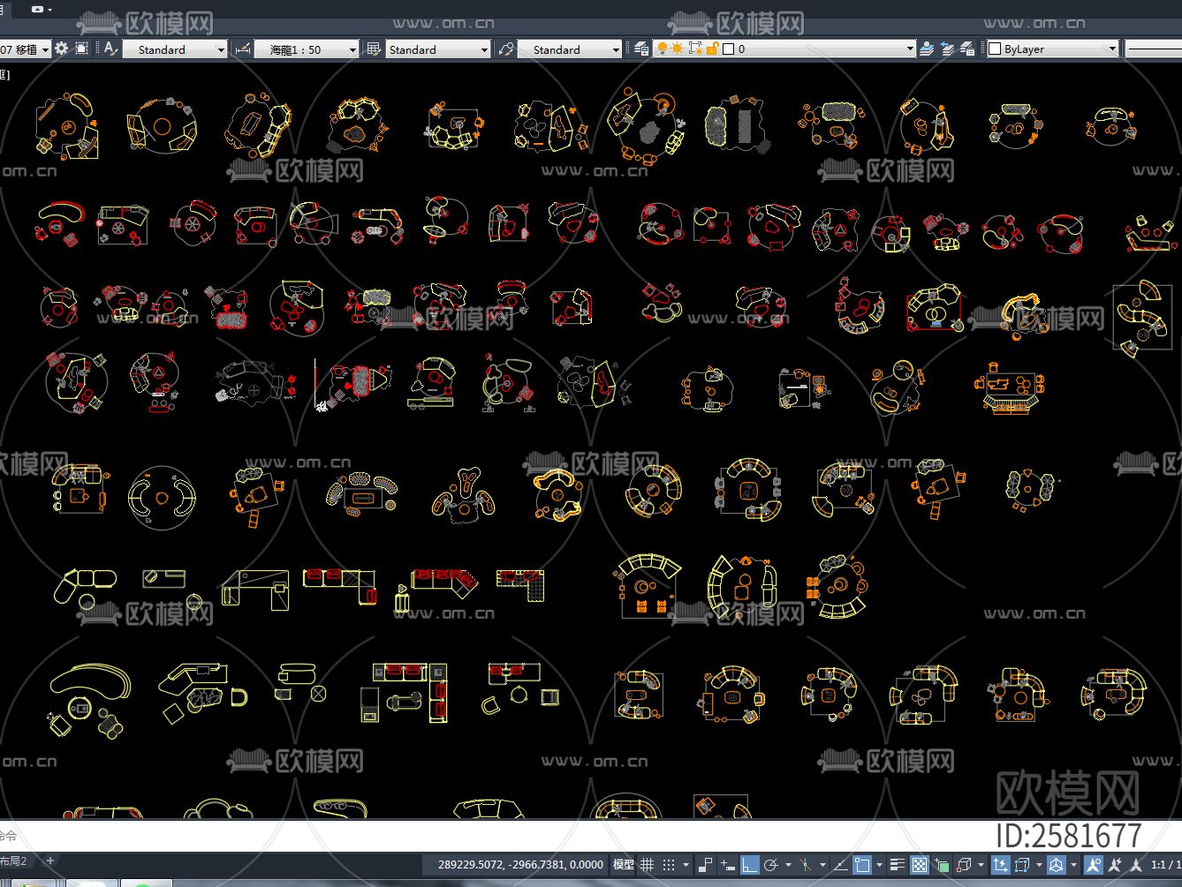Click the icon right of the workspace gear
The width and height of the screenshot is (1182, 887).
coord(81,49)
